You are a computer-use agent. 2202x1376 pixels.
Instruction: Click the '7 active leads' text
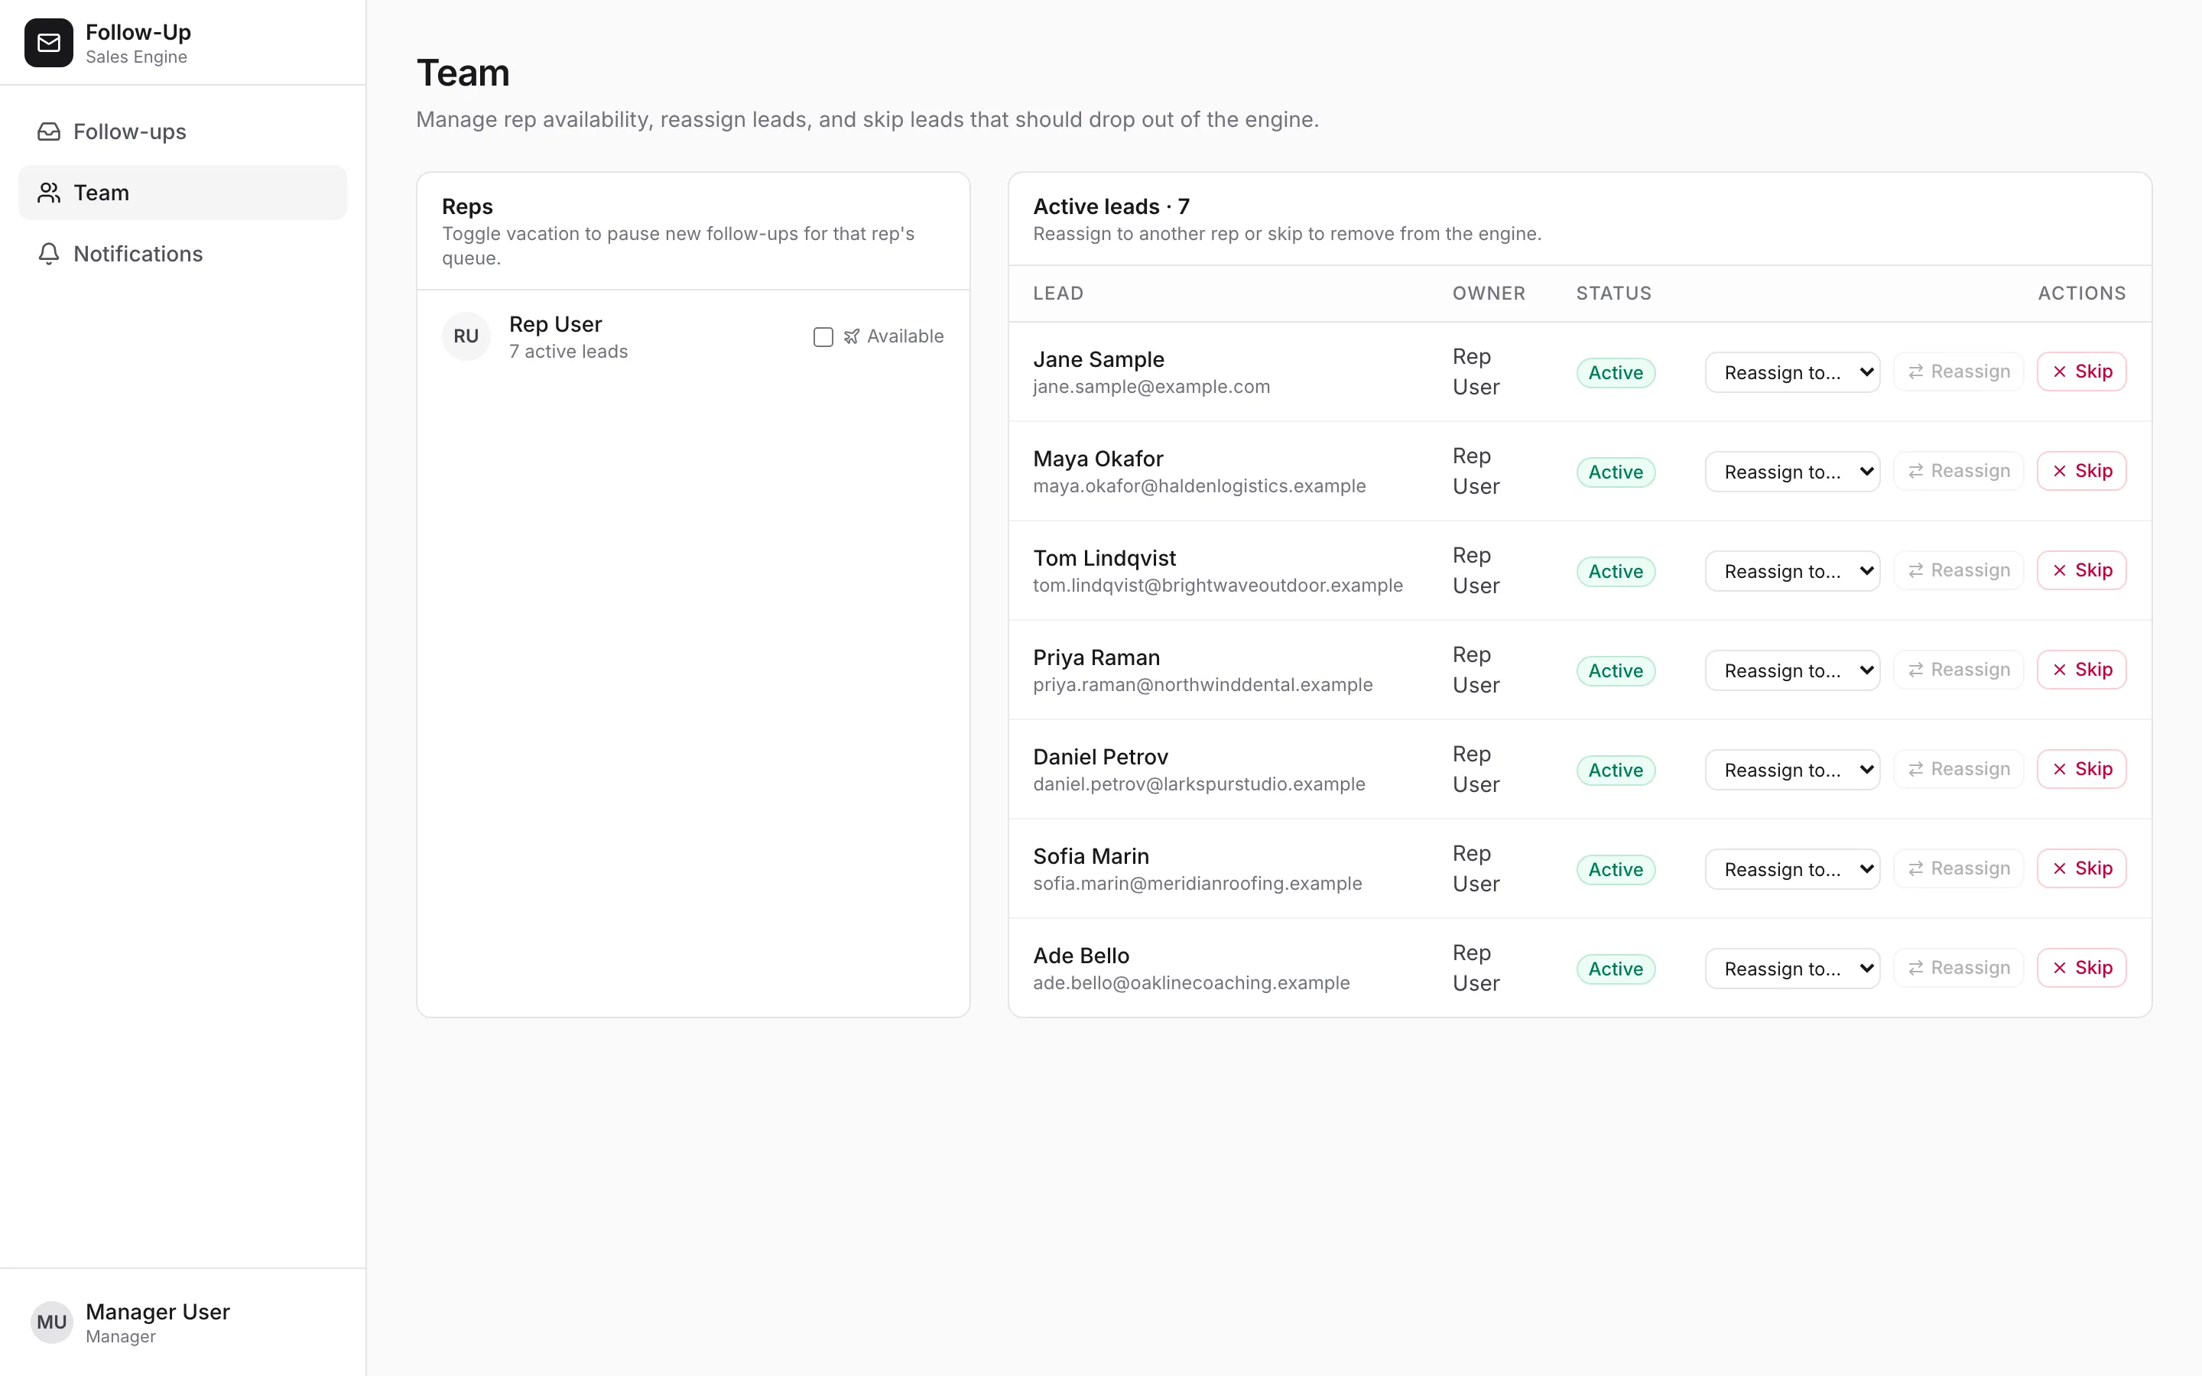point(569,352)
